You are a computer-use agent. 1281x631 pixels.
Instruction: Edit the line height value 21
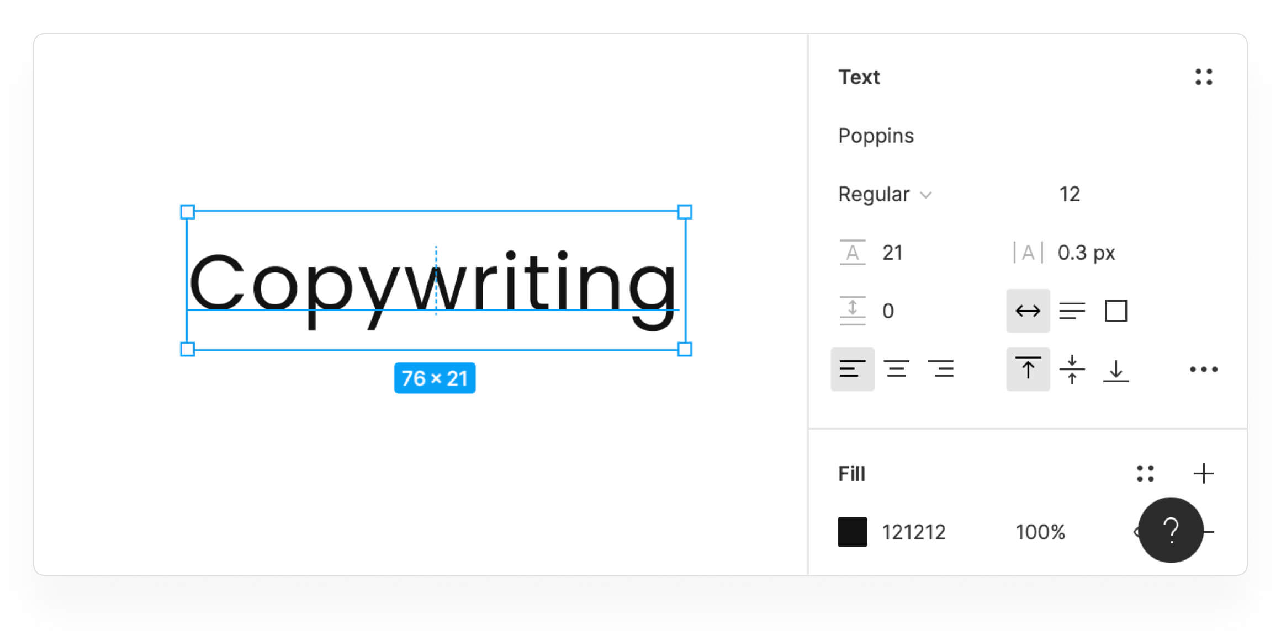click(x=892, y=253)
